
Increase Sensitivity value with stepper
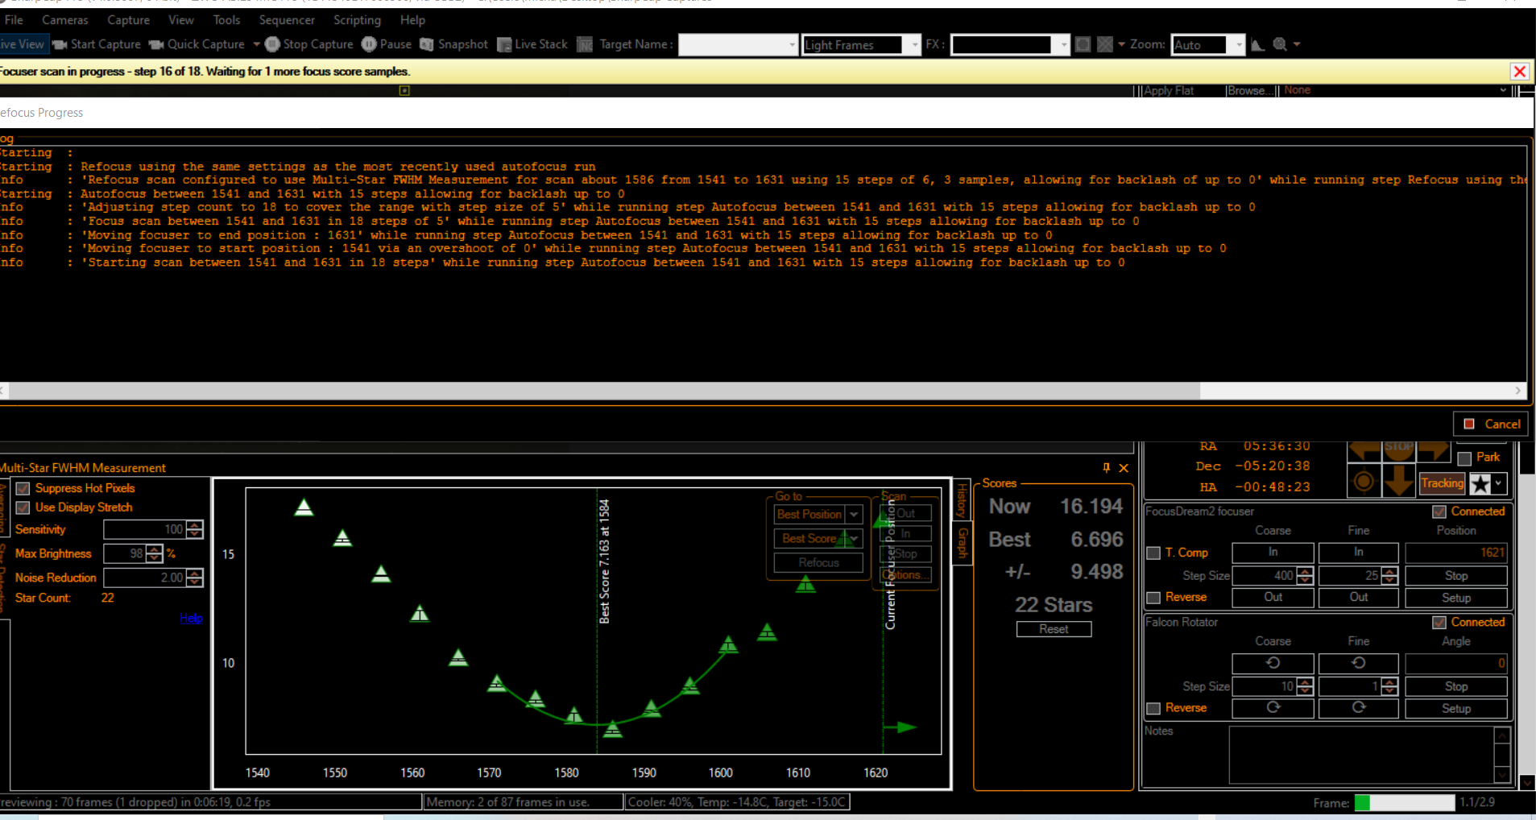195,525
